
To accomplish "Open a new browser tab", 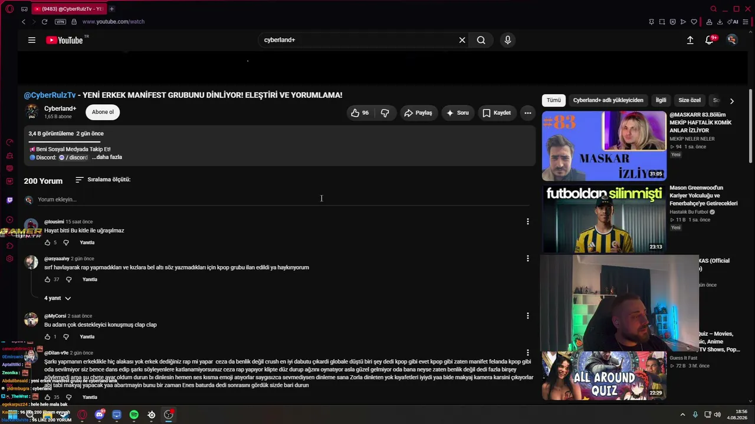I will (111, 9).
